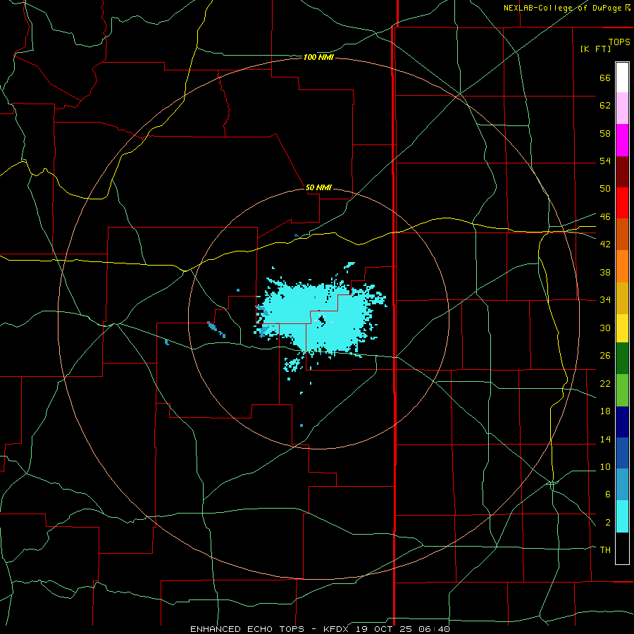Click the dark red 54 kft legend swatch
The image size is (634, 634).
tap(622, 172)
